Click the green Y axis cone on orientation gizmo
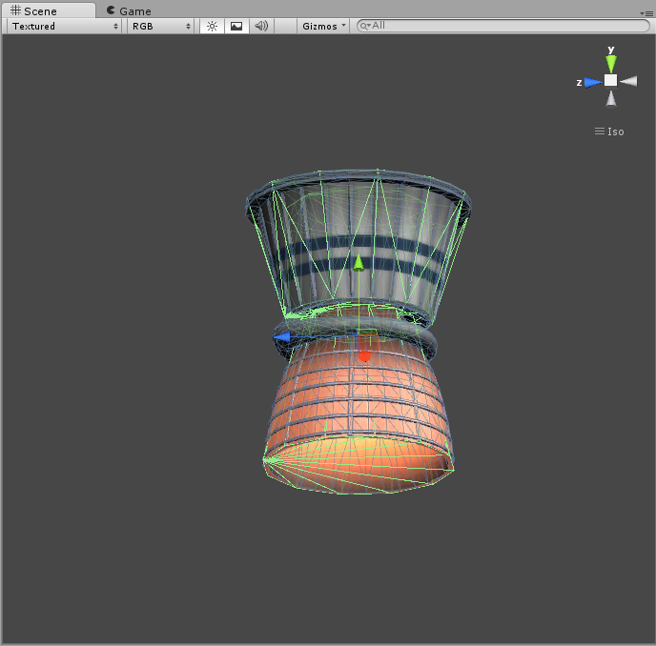The height and width of the screenshot is (646, 656). (611, 64)
